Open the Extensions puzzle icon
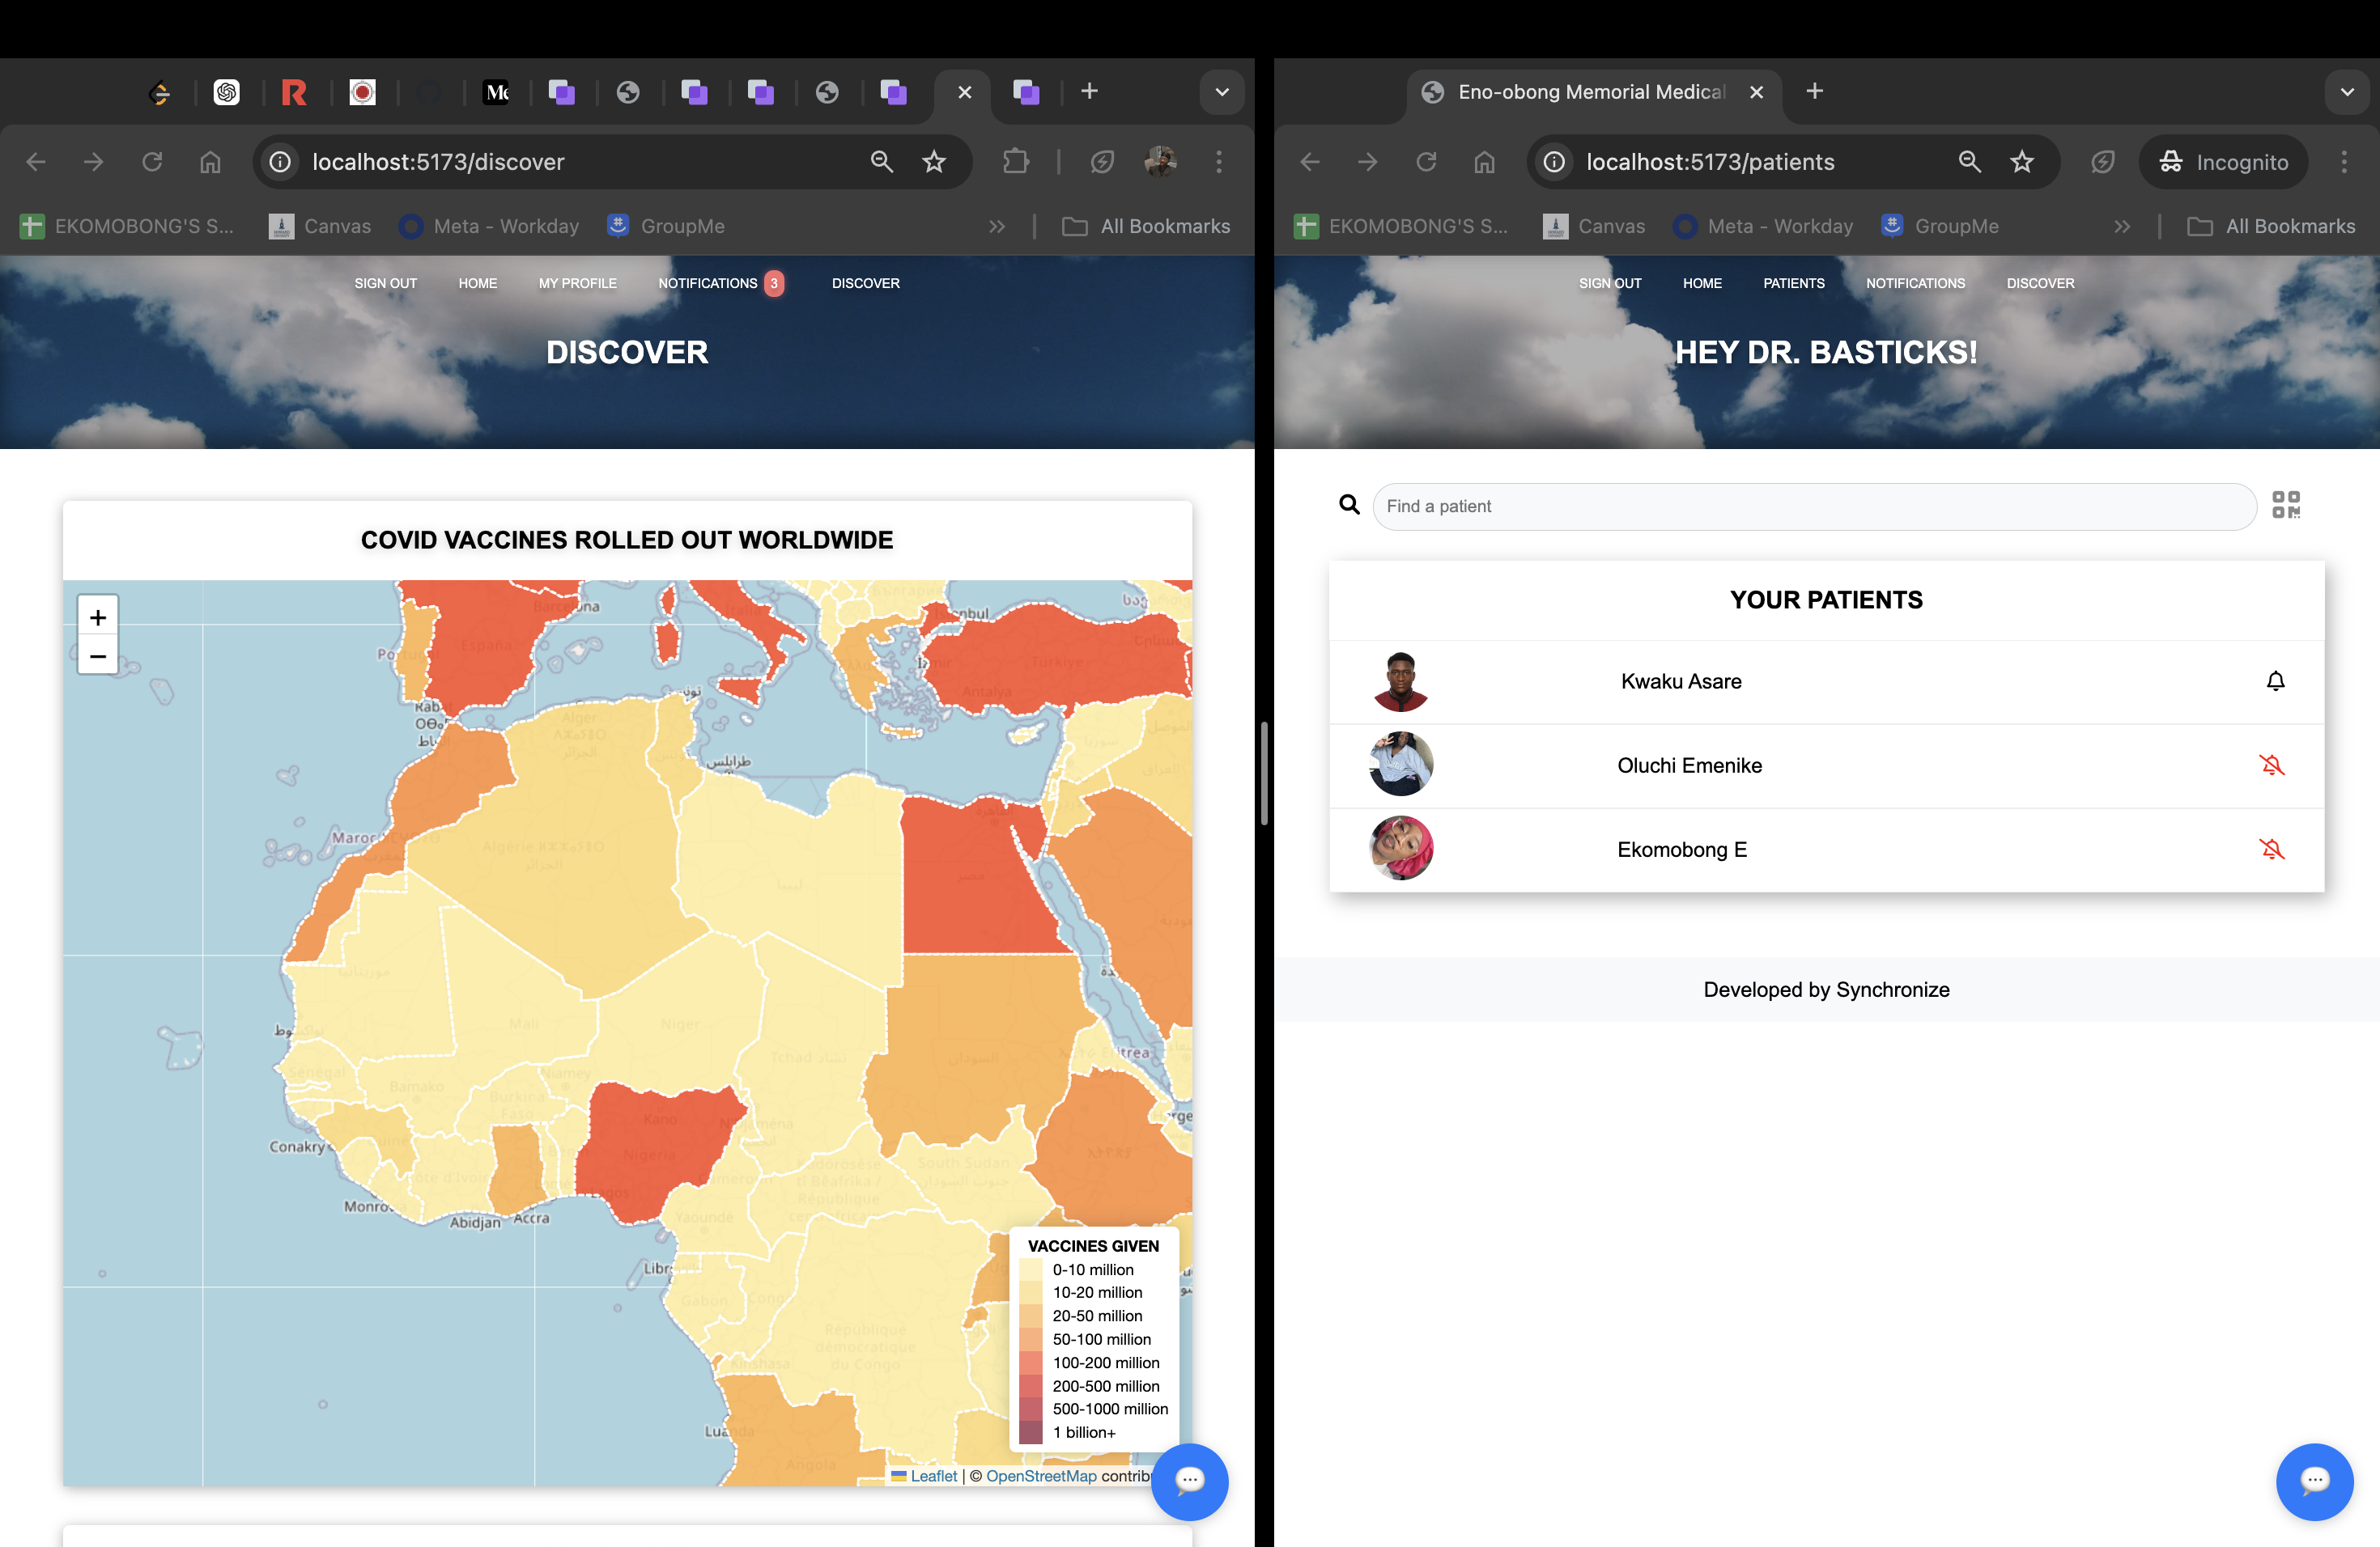Screen dimensions: 2380x1547 pos(1015,162)
